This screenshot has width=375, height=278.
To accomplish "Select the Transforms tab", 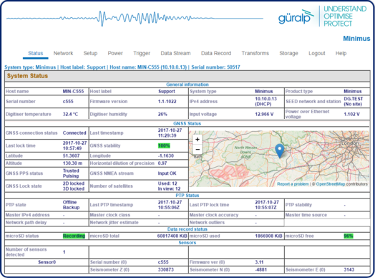I will point(255,53).
